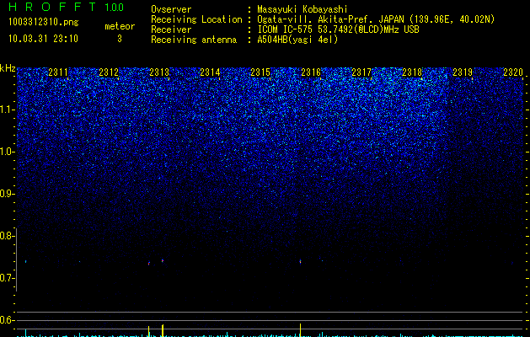The width and height of the screenshot is (530, 337).
Task: Click the meteor count label
Action: 120,26
